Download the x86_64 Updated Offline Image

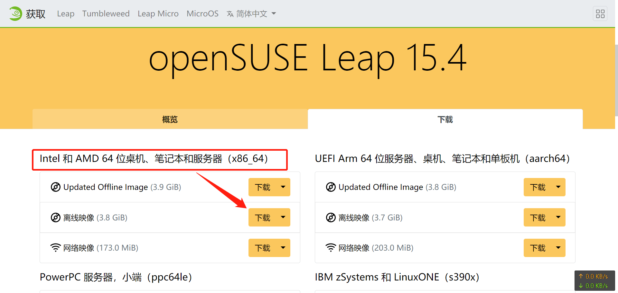pos(263,187)
